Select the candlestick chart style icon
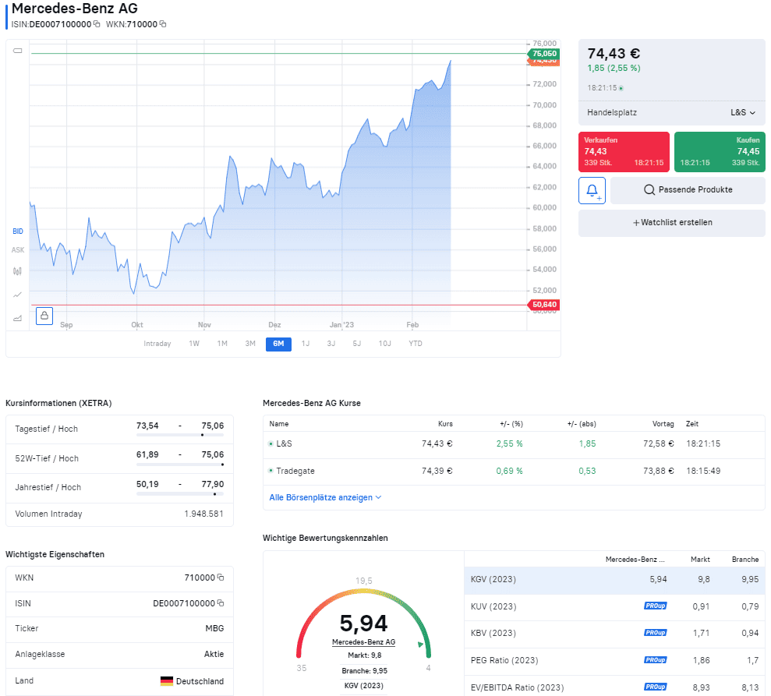Viewport: 771px width, 696px height. [x=17, y=270]
